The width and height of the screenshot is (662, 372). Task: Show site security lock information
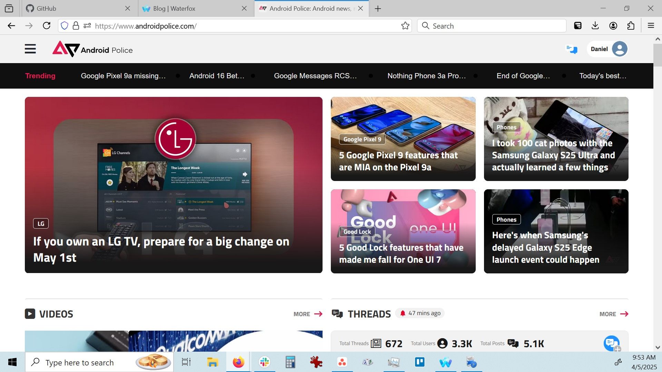point(76,26)
